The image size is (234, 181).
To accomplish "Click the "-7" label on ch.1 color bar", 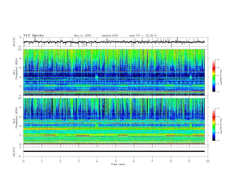I will [x=218, y=92].
